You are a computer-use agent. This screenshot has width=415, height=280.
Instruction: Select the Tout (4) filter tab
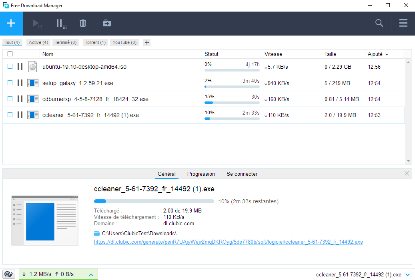coord(12,42)
